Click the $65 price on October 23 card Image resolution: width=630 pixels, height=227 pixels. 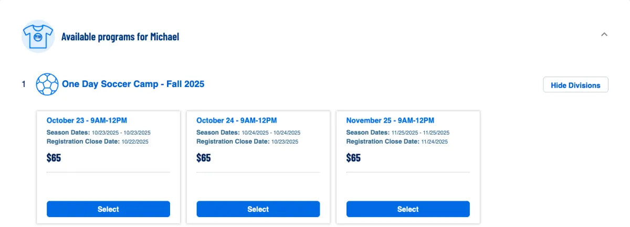(54, 157)
